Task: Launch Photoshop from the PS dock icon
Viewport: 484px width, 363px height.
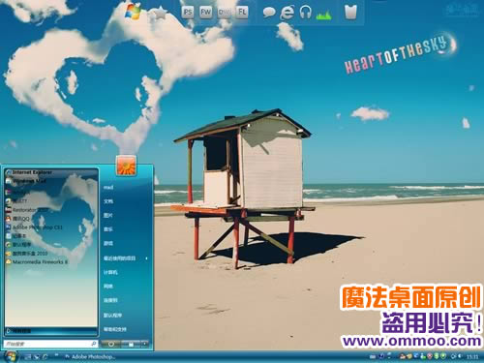Action: (x=188, y=13)
